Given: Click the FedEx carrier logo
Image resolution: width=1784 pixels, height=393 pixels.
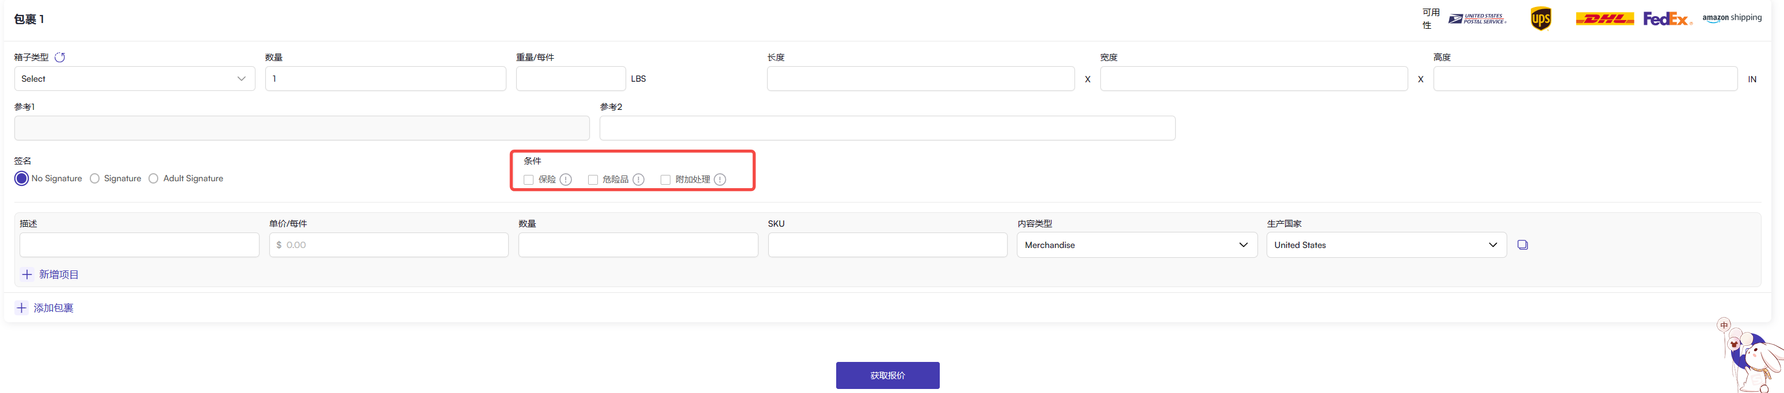Looking at the screenshot, I should point(1668,18).
